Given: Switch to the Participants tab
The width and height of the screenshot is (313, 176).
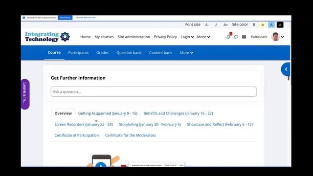Looking at the screenshot, I should click(x=78, y=53).
